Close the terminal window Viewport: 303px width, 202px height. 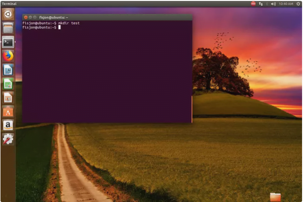(x=26, y=17)
